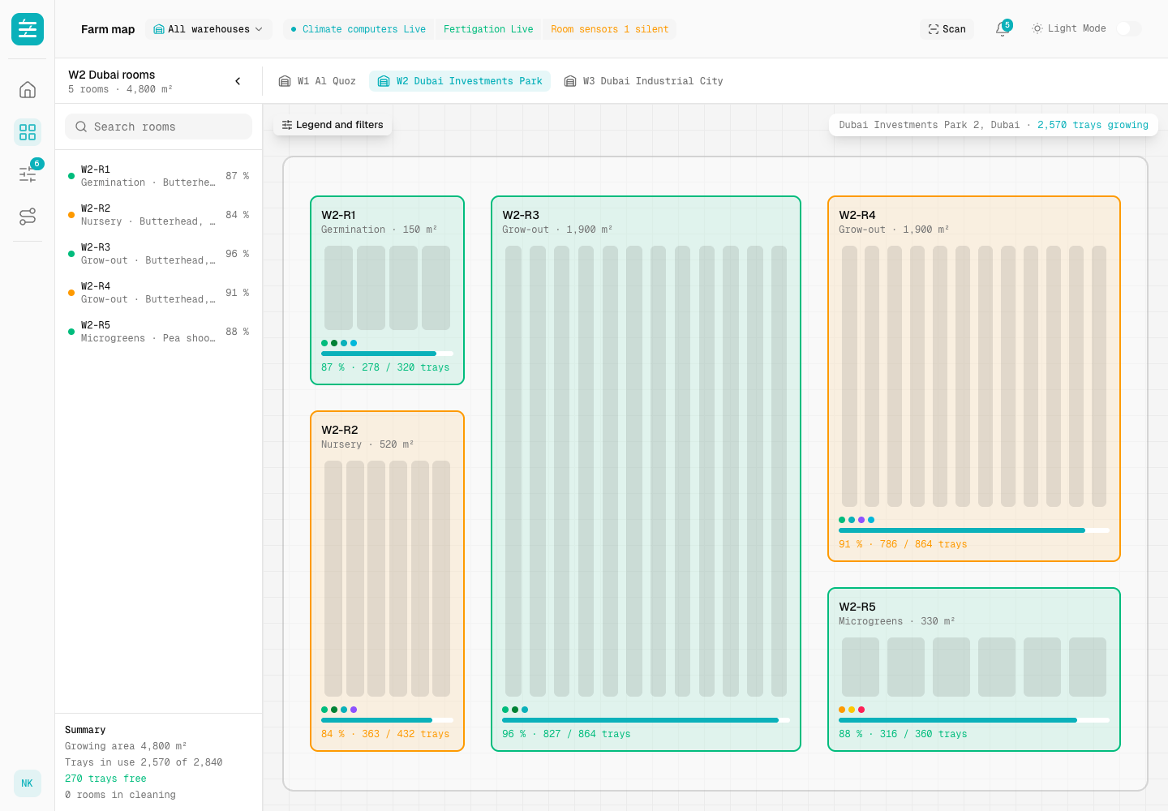Open the All warehouses dropdown
The height and width of the screenshot is (811, 1168).
(208, 29)
